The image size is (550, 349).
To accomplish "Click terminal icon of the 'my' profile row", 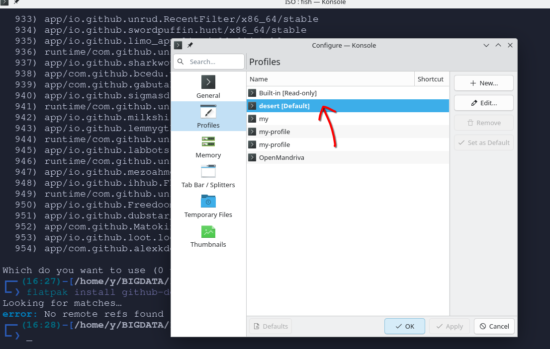I will pyautogui.click(x=252, y=119).
